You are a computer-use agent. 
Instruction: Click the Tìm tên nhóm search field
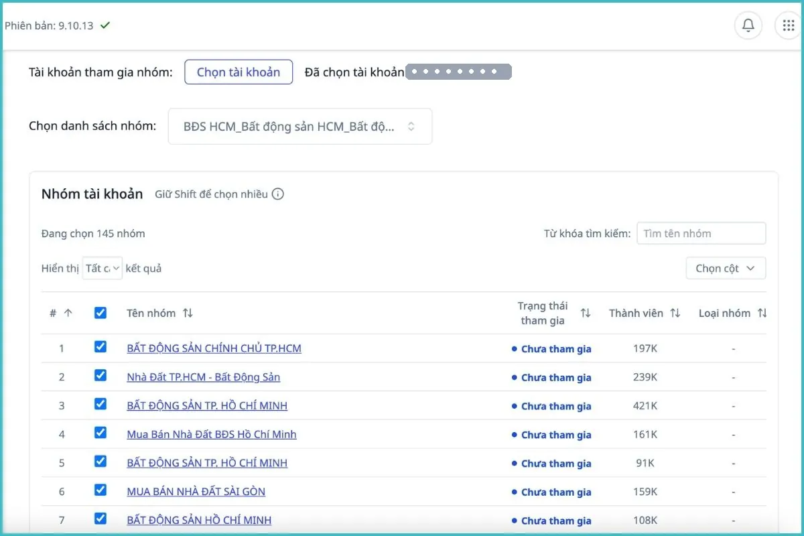701,233
